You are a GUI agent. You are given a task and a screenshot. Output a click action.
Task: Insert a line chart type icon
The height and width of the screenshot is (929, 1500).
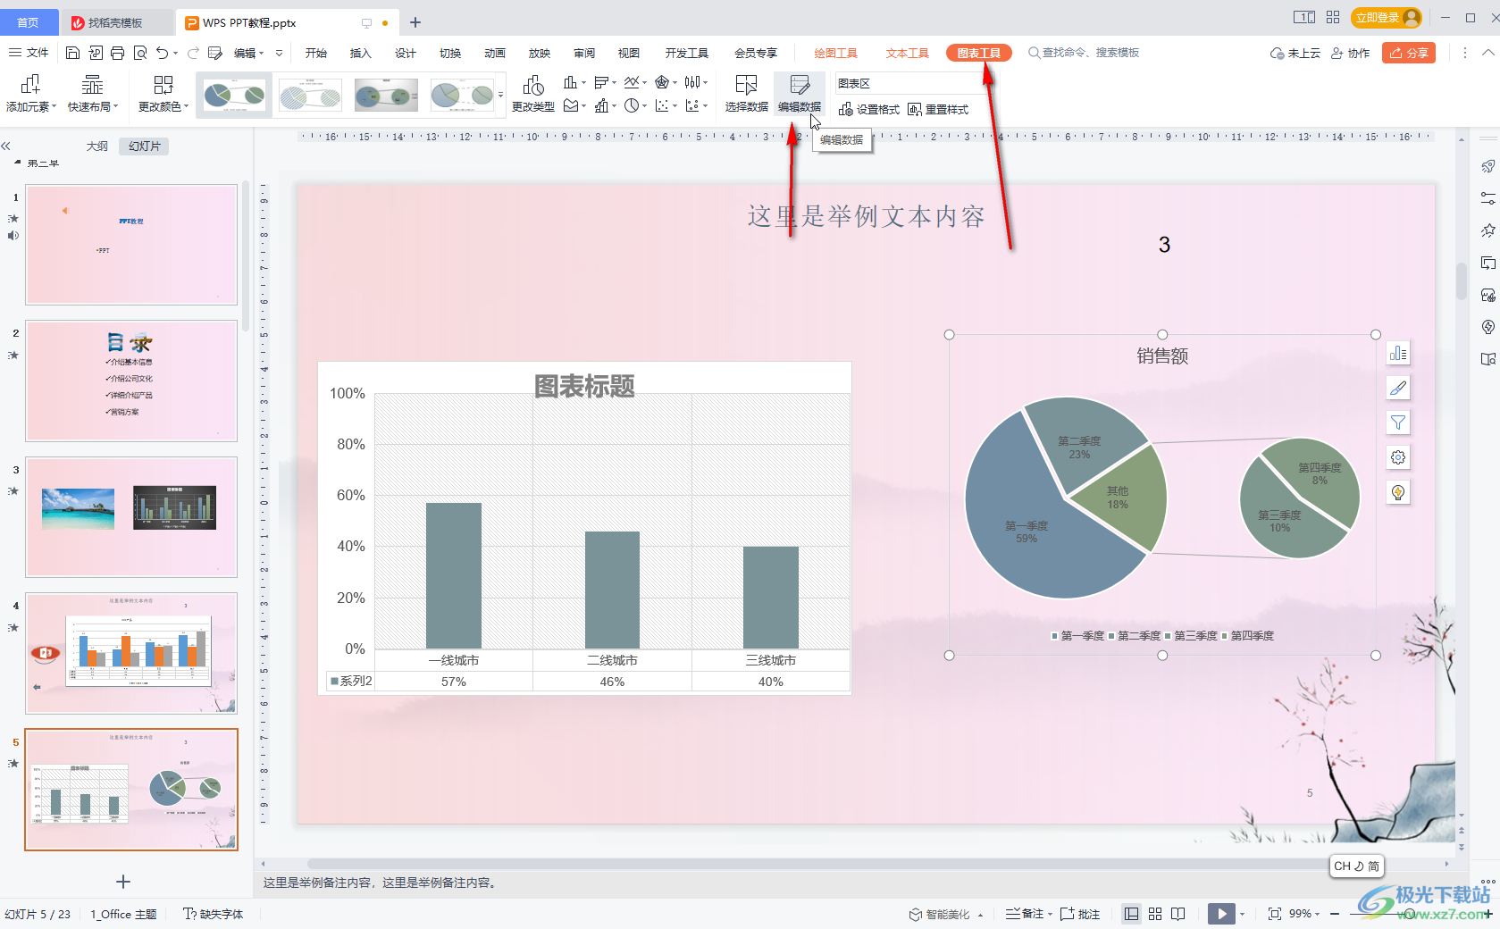[632, 82]
